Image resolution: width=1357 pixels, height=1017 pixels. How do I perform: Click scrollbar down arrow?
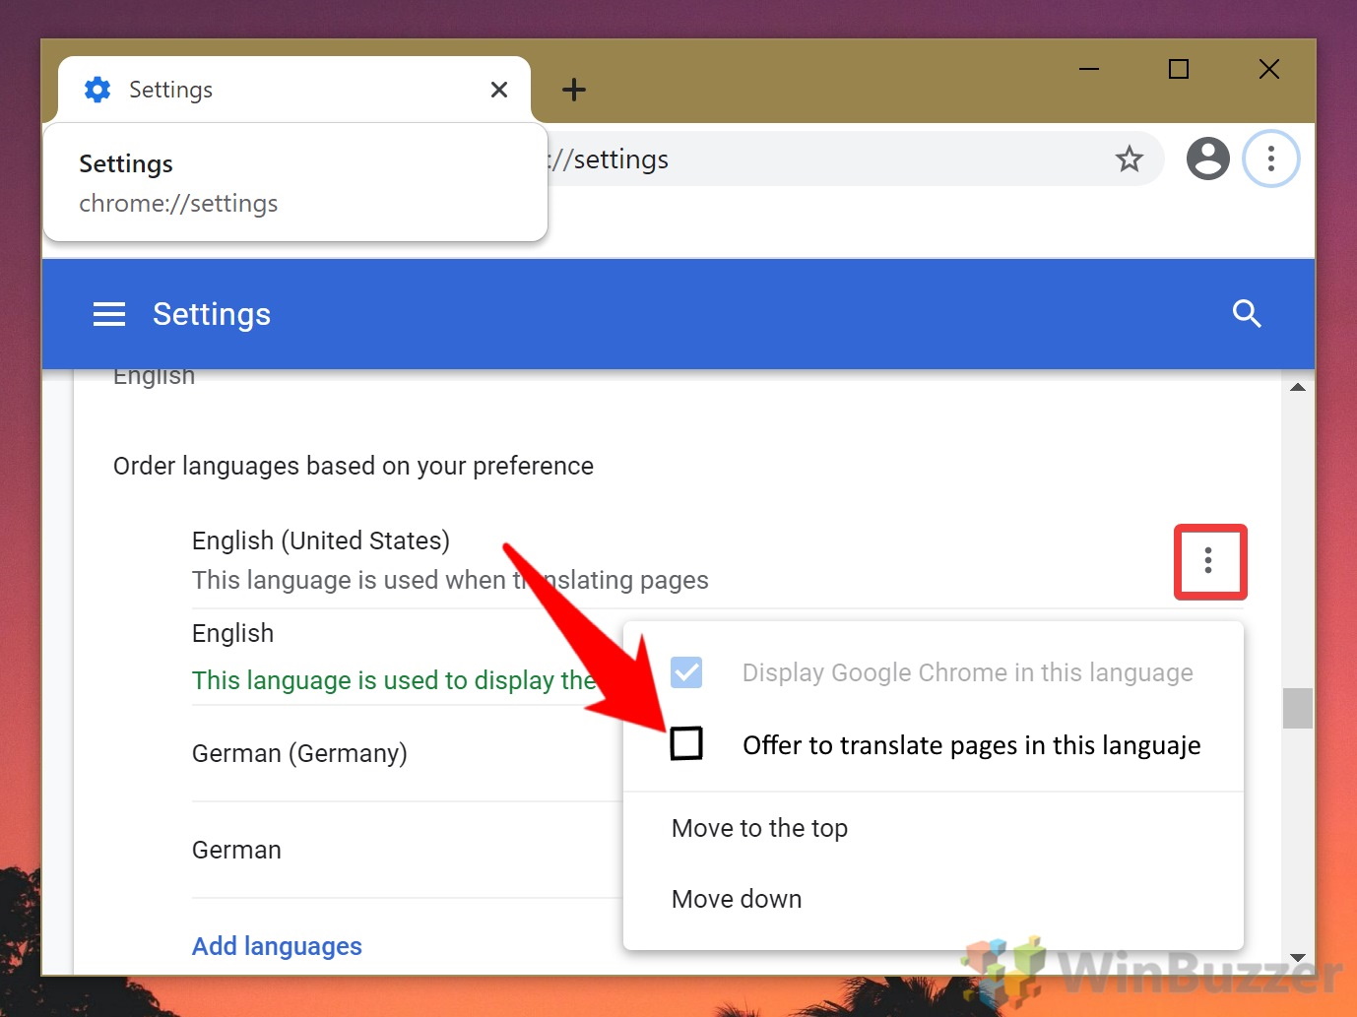(x=1298, y=957)
